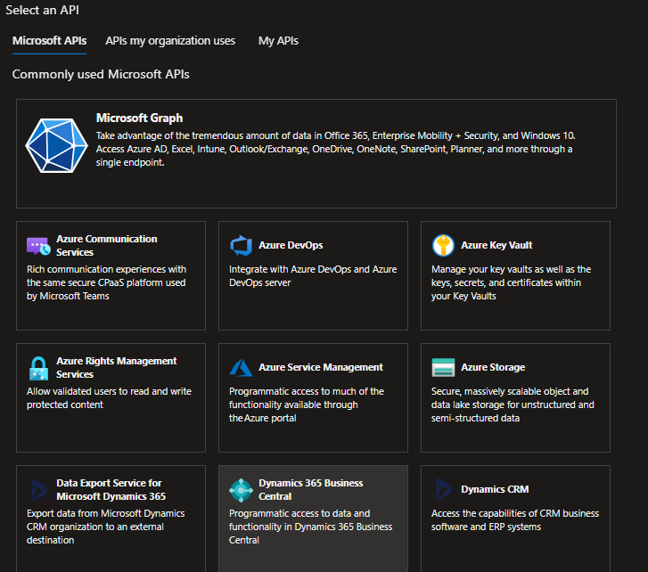Select the My APIs tab
The width and height of the screenshot is (648, 572).
(278, 41)
